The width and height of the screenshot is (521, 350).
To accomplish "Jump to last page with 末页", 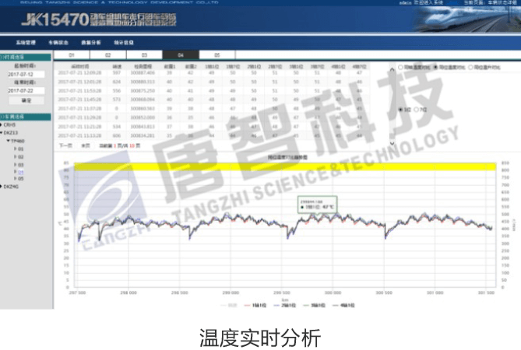I will tap(86, 145).
